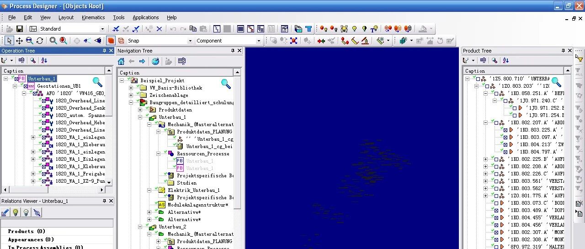This screenshot has width=585, height=249.
Task: Open the Standard layout dropdown
Action: click(x=102, y=29)
